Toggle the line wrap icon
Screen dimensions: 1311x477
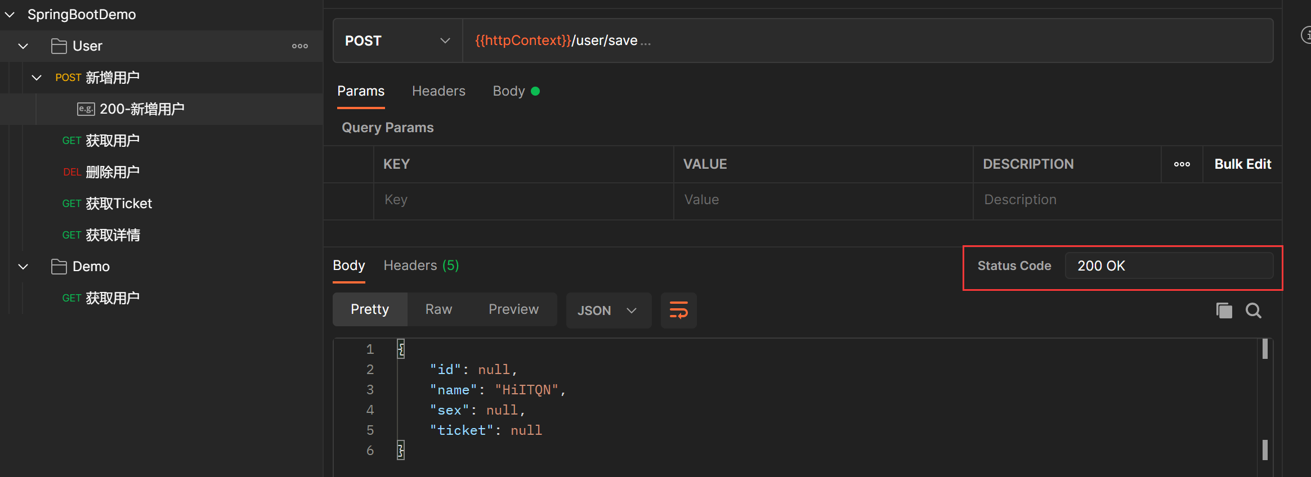click(678, 310)
